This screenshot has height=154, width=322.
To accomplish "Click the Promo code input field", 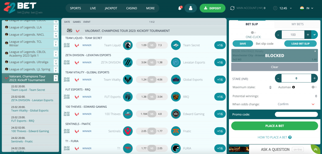I will click(x=296, y=115).
